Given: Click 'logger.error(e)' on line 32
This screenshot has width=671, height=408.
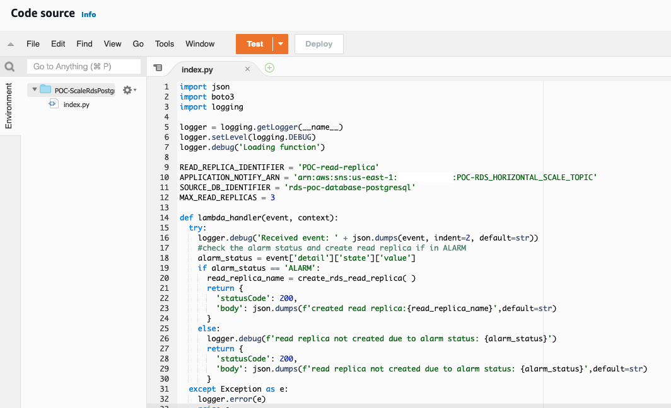Looking at the screenshot, I should coord(231,399).
